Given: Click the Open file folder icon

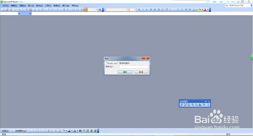Looking at the screenshot, I should 7,10.
